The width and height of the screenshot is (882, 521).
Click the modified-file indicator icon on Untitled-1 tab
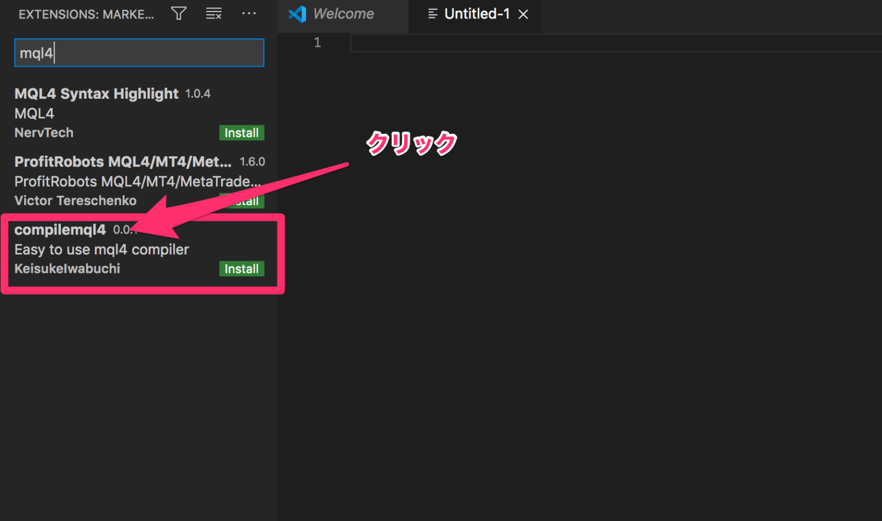[x=432, y=14]
